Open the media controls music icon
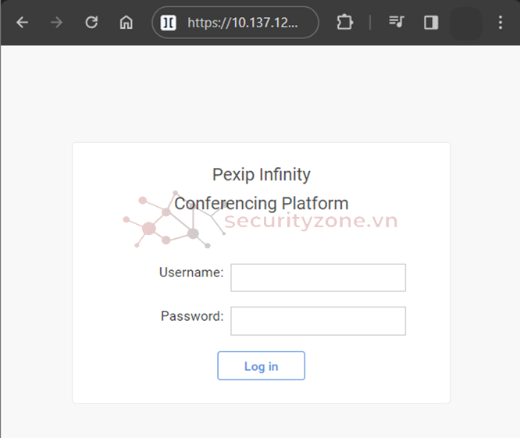This screenshot has width=520, height=438. pos(397,22)
